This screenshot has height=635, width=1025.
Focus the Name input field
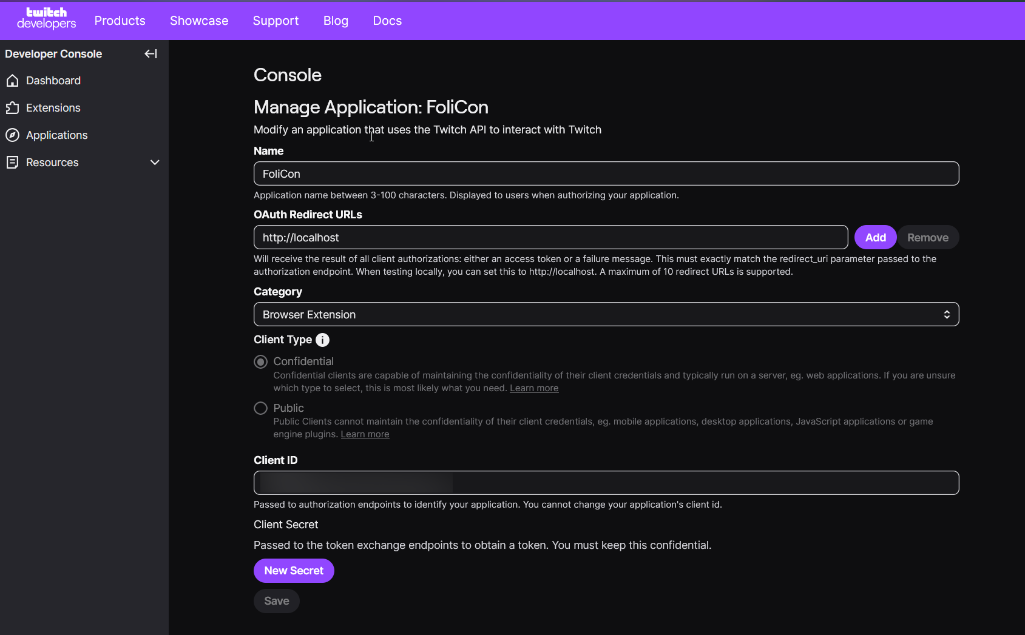(x=606, y=173)
